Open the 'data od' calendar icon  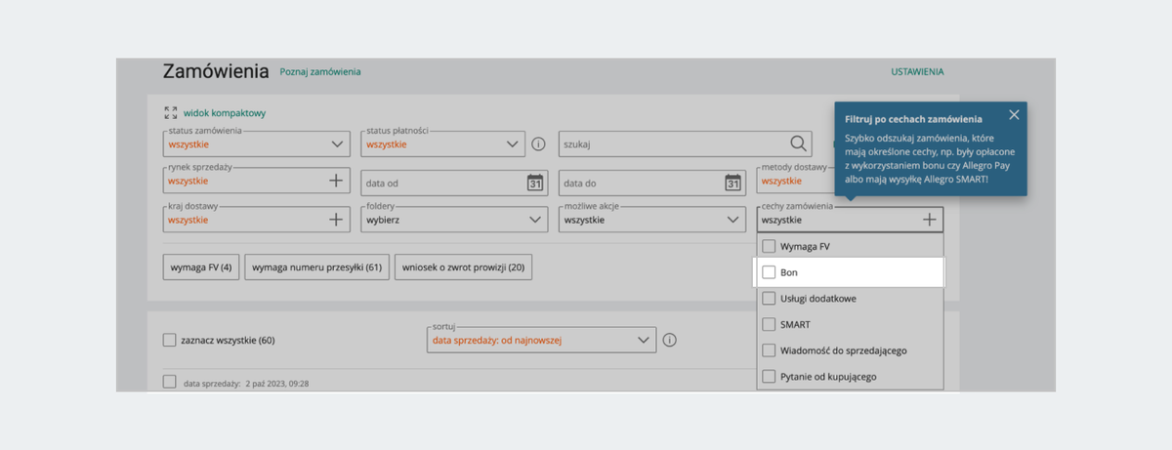coord(535,183)
